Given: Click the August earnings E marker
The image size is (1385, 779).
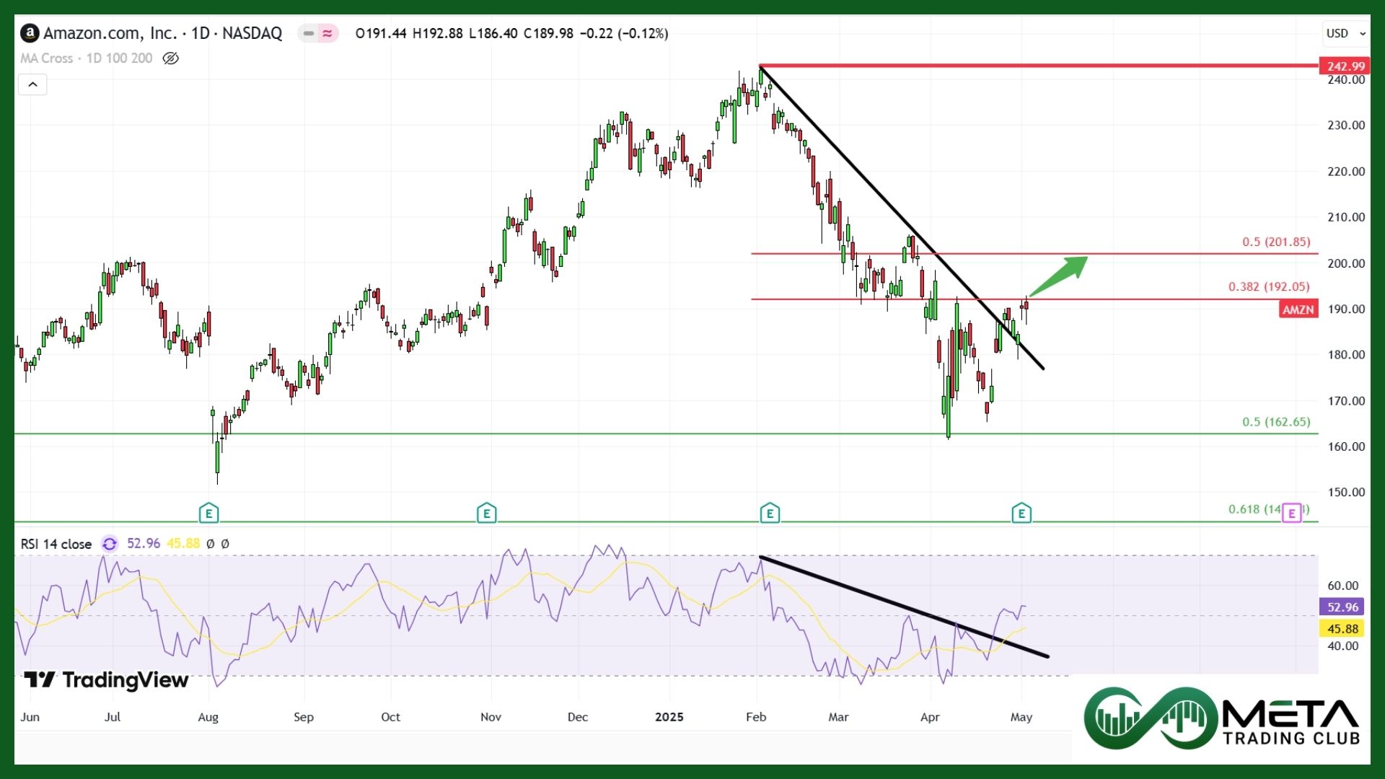Looking at the screenshot, I should point(208,513).
